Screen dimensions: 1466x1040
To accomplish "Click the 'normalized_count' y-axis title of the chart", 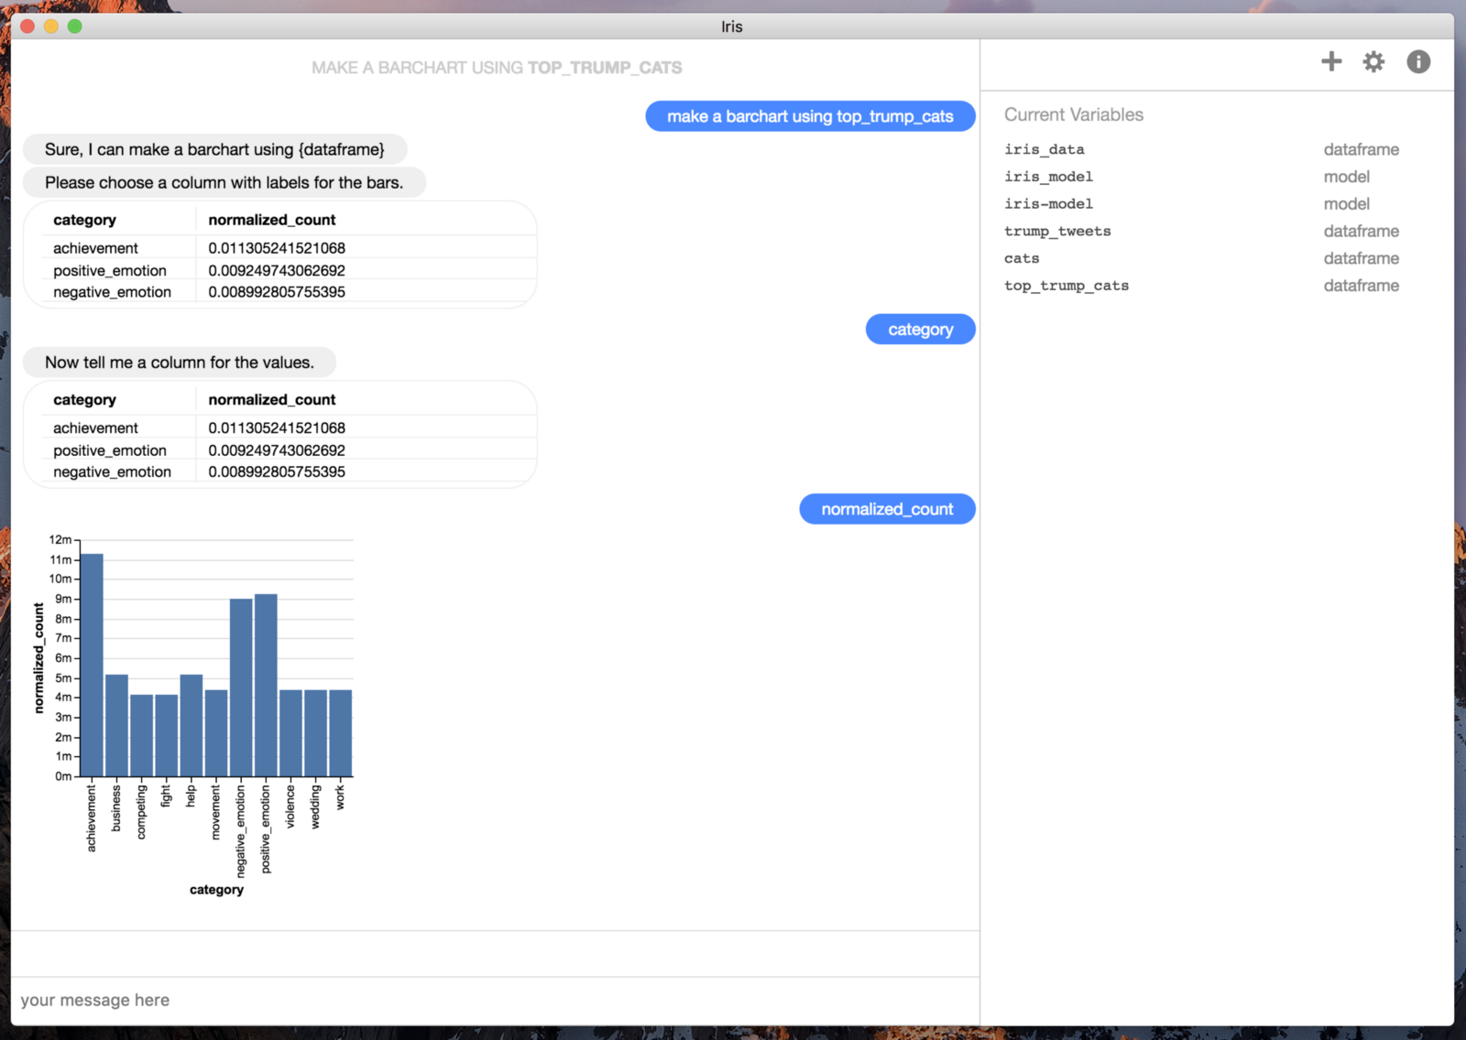I will (x=38, y=657).
